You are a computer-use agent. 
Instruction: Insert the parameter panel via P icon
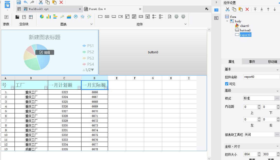click(x=6, y=17)
